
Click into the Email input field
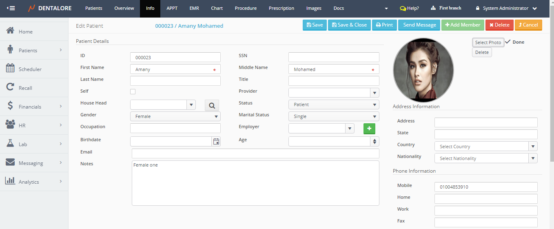(x=255, y=153)
